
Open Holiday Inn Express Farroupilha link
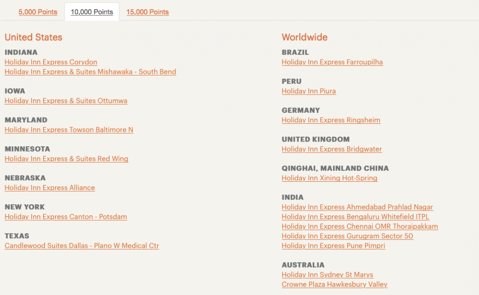coord(332,62)
